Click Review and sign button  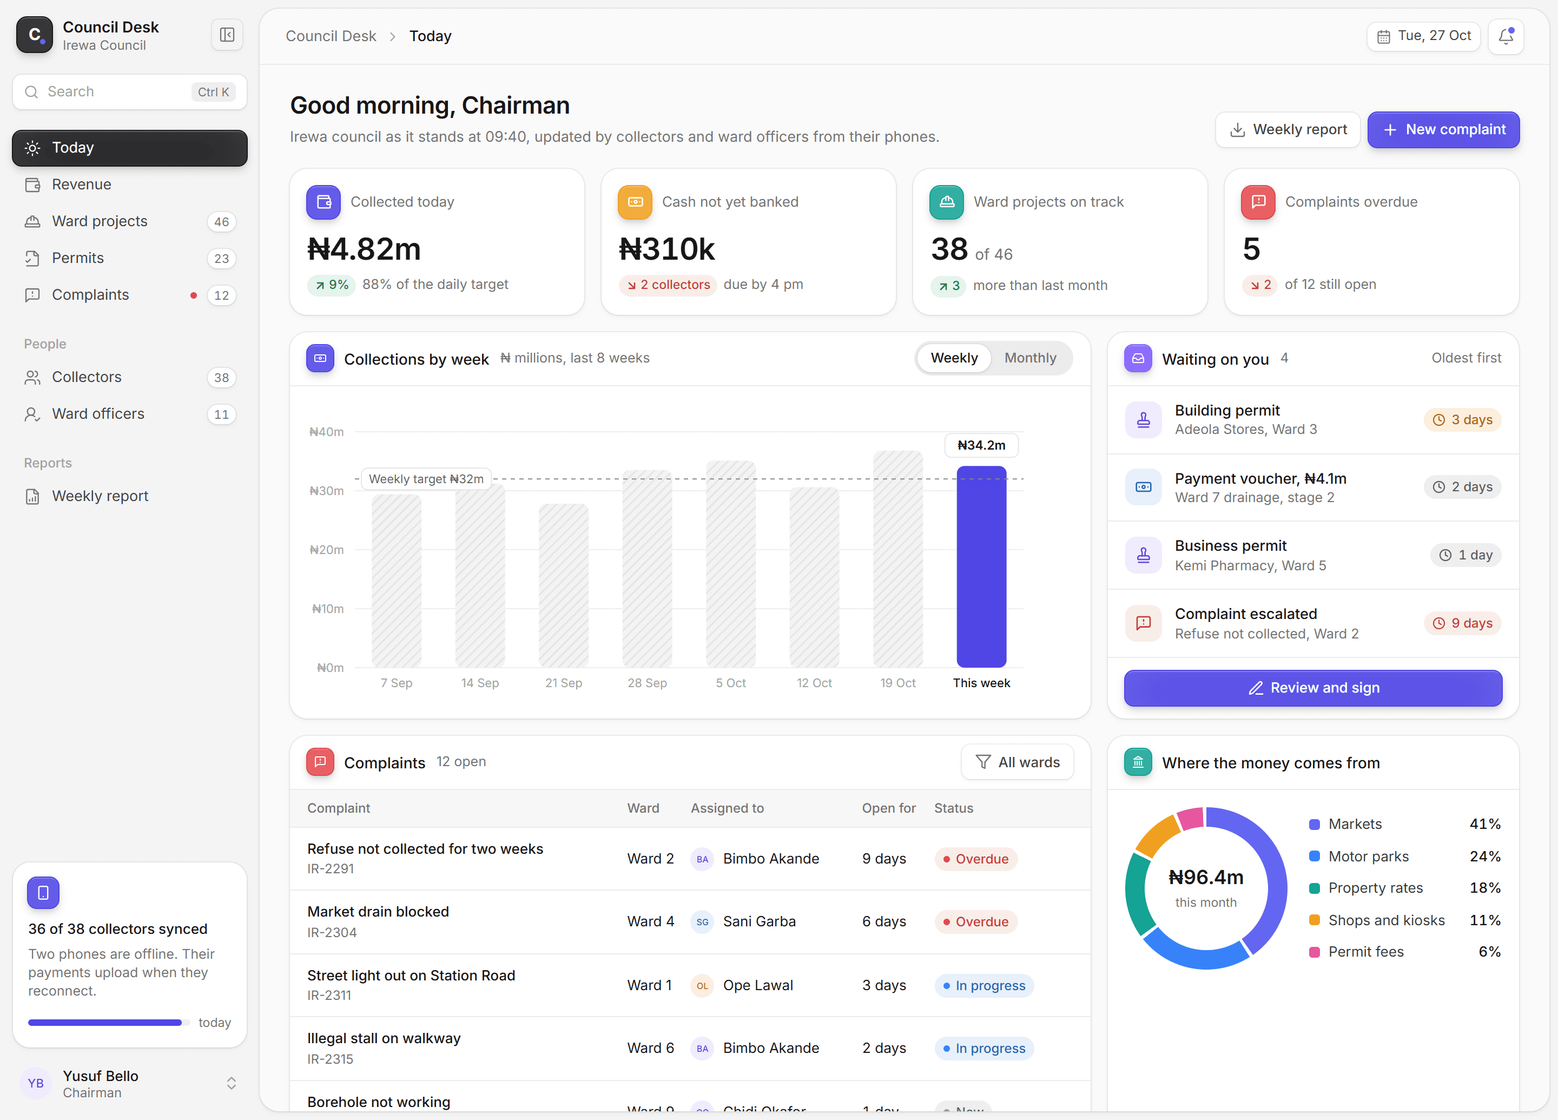tap(1313, 688)
